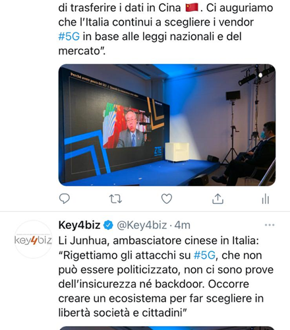Open the Key4biz display name

coord(79,225)
